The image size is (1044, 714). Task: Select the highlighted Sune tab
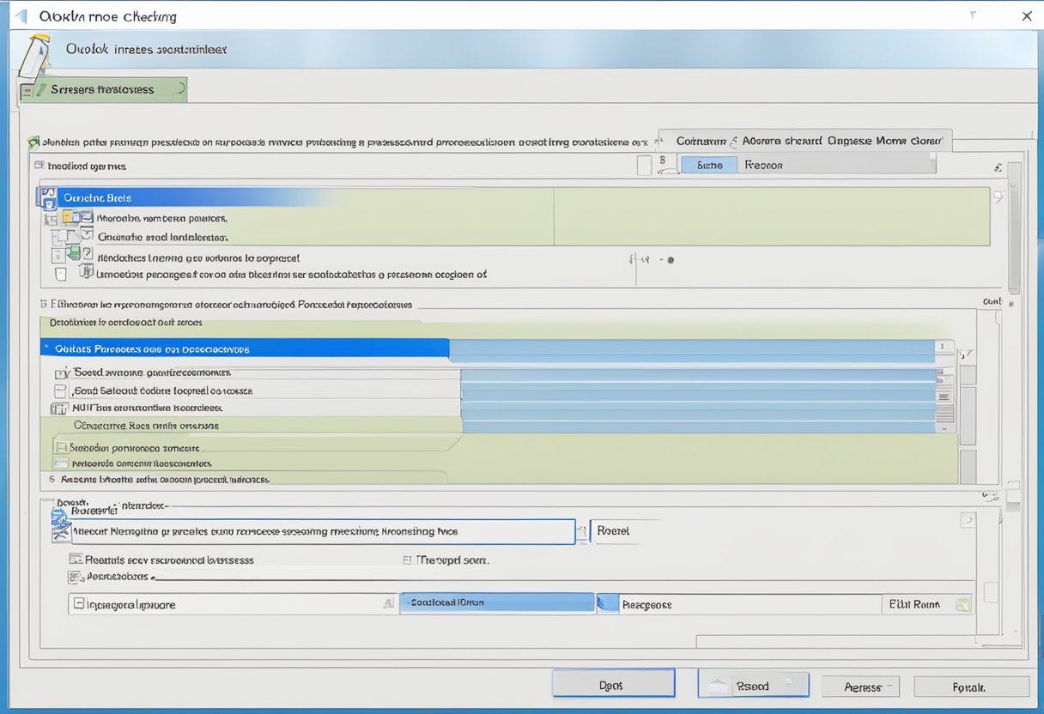click(708, 165)
